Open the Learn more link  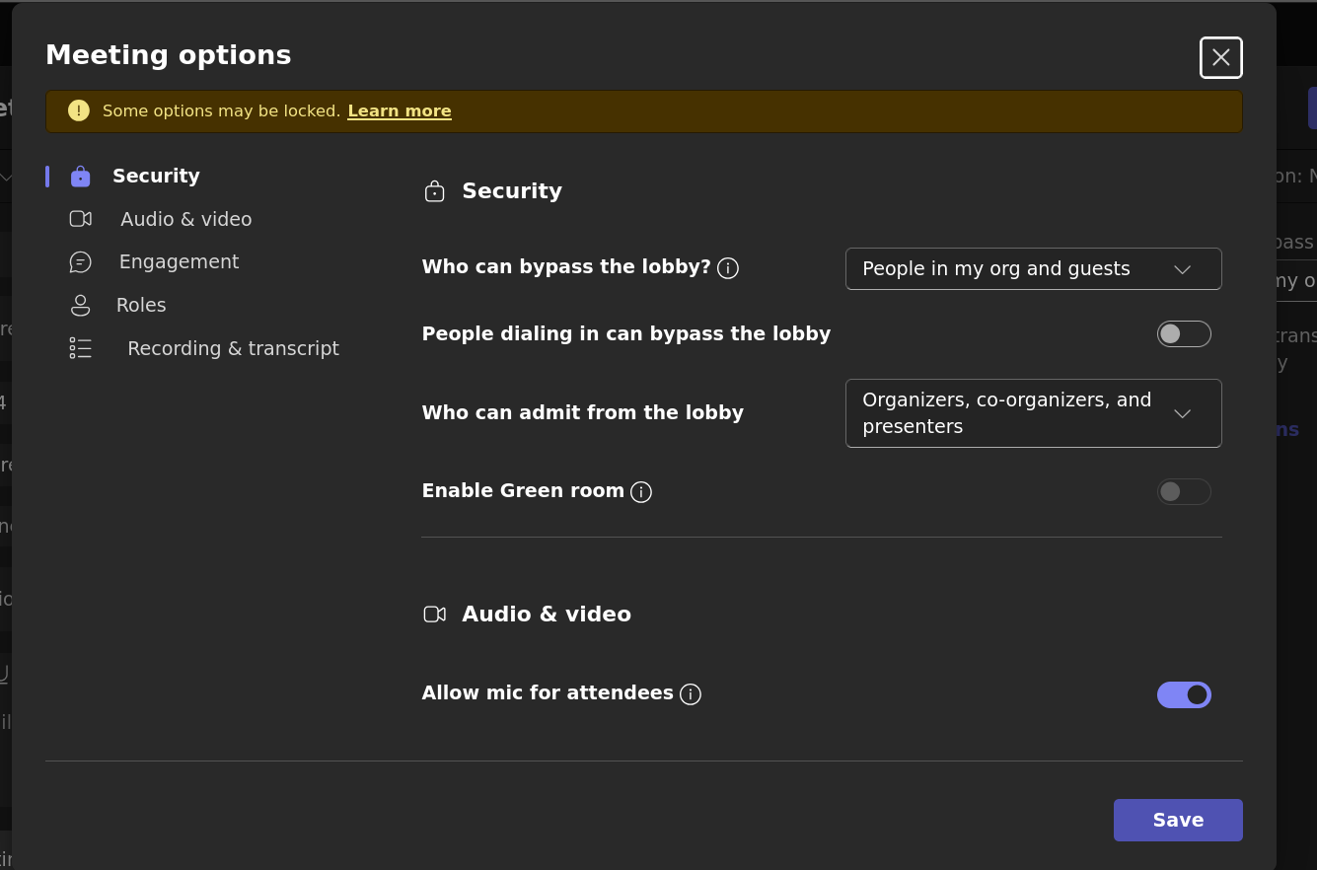[400, 111]
